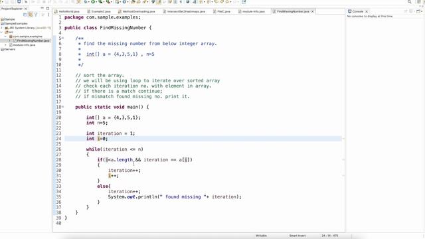Click the '// sort the array.' comment

pos(100,75)
